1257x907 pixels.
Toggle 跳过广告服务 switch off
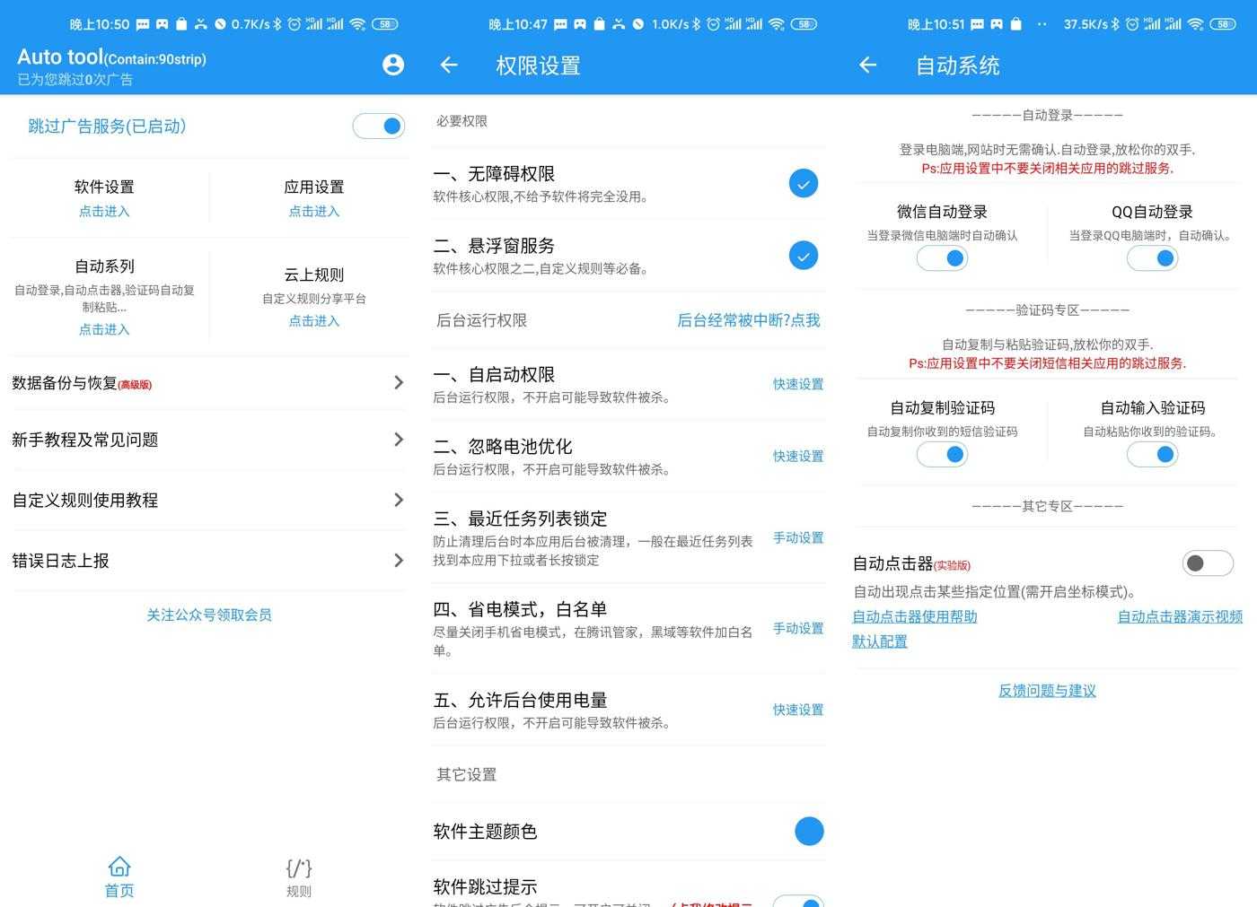[x=379, y=126]
